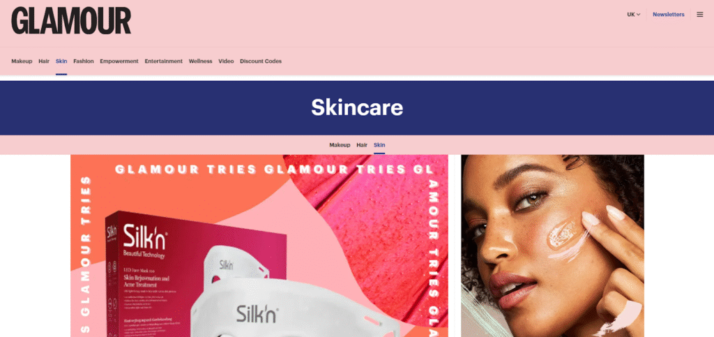
Task: Open the Fashion section
Action: point(84,61)
